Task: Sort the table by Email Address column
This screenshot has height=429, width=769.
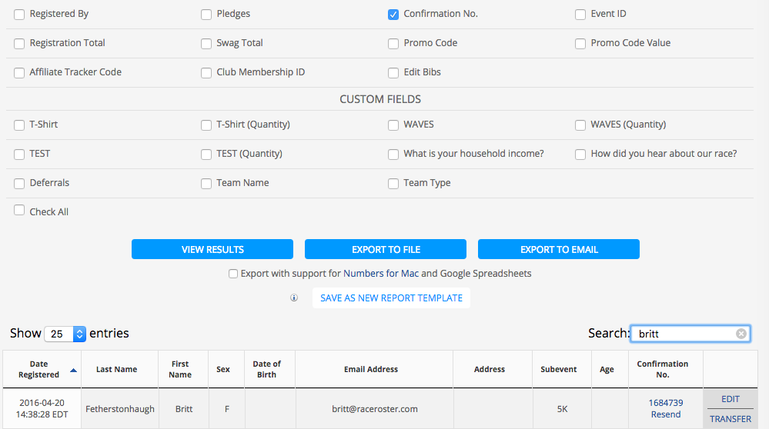Action: (x=371, y=369)
